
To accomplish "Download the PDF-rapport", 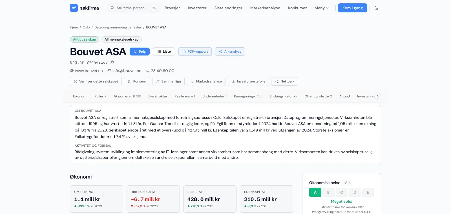I will click(195, 52).
